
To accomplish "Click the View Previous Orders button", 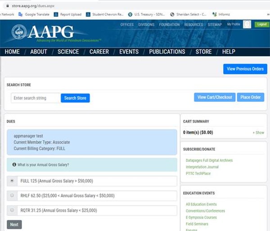I will tap(245, 69).
